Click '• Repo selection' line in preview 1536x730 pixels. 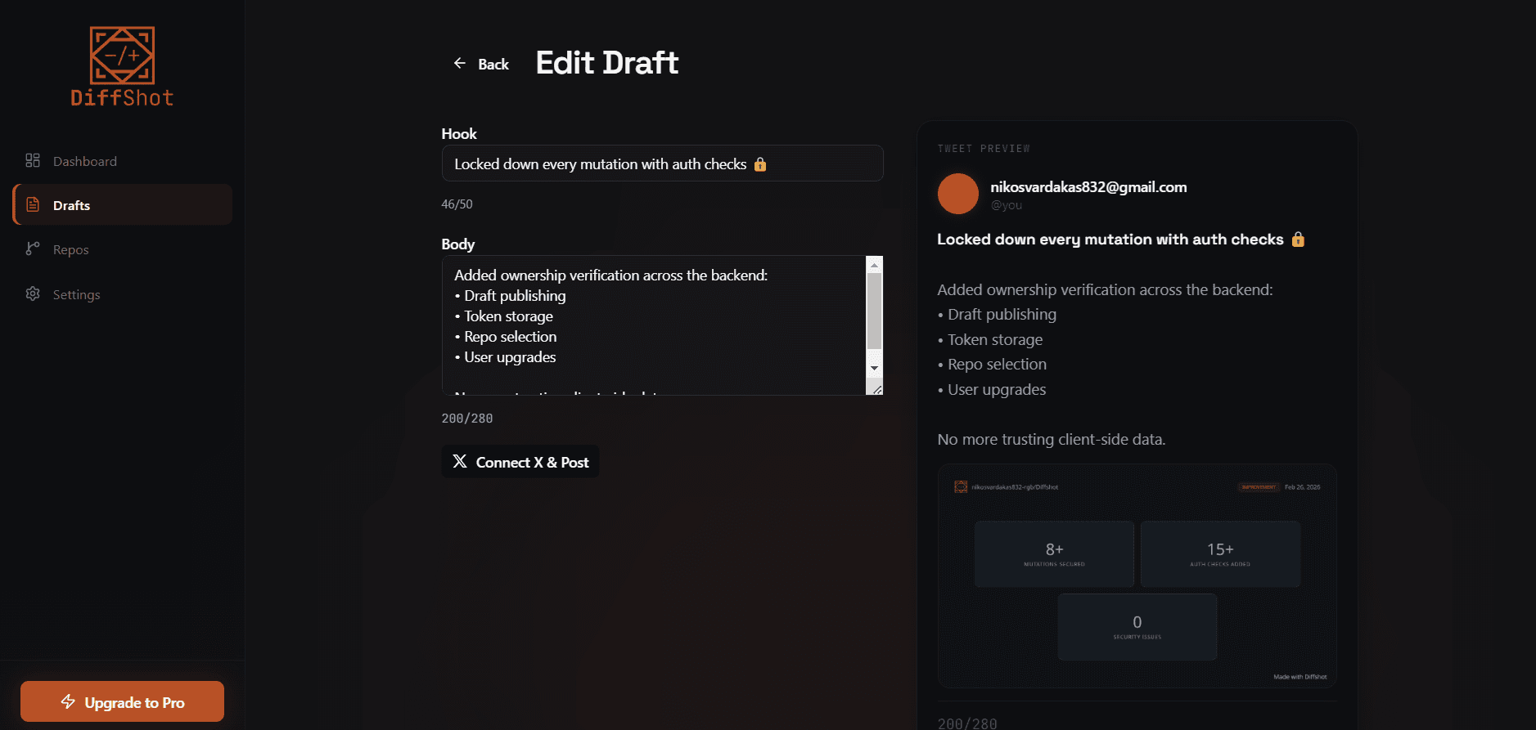[x=992, y=365]
